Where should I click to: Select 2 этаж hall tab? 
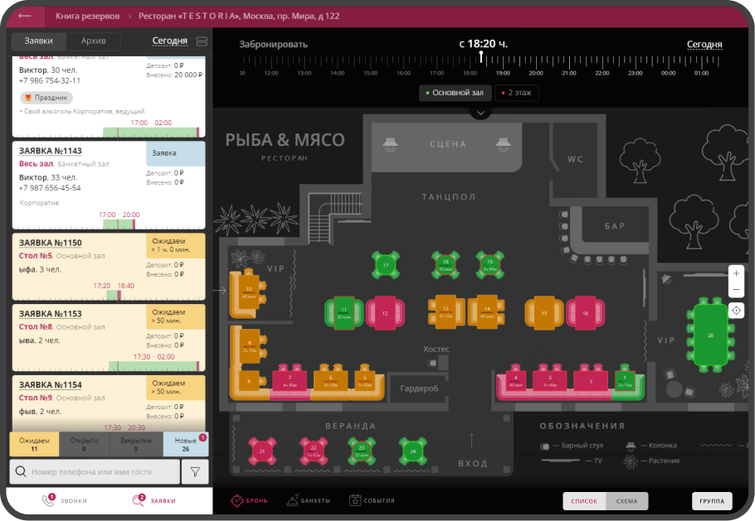[517, 93]
